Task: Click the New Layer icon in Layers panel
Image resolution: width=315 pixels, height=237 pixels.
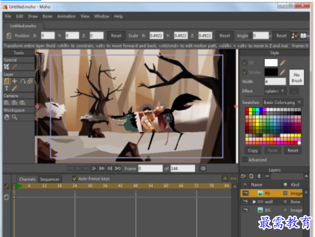Action: (x=244, y=176)
